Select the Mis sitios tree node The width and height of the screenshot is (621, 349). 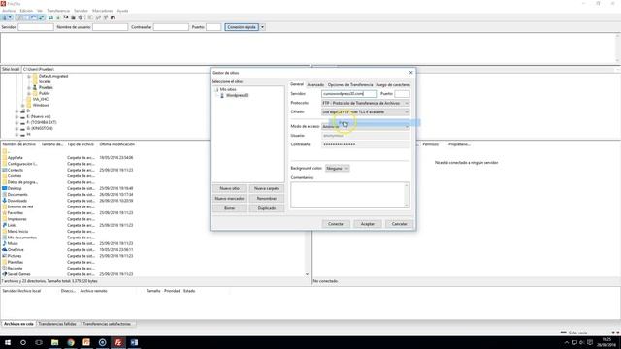point(228,90)
